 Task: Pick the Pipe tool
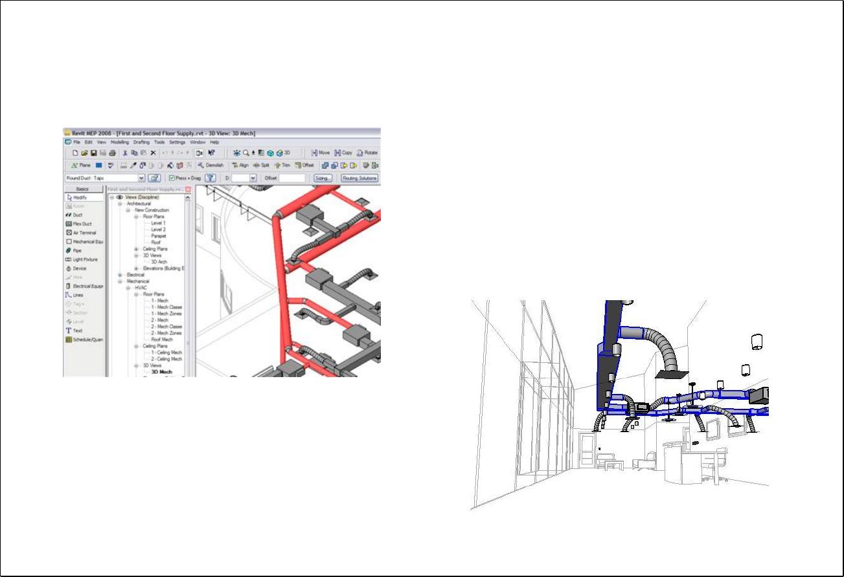point(76,250)
